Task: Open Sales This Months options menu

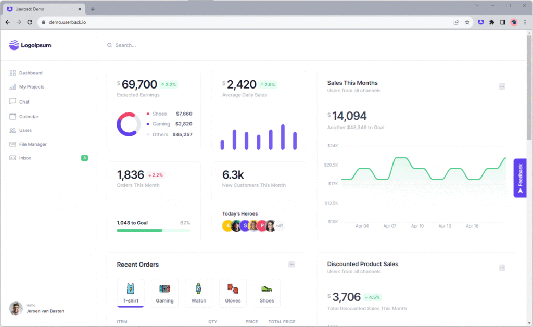Action: tap(502, 86)
